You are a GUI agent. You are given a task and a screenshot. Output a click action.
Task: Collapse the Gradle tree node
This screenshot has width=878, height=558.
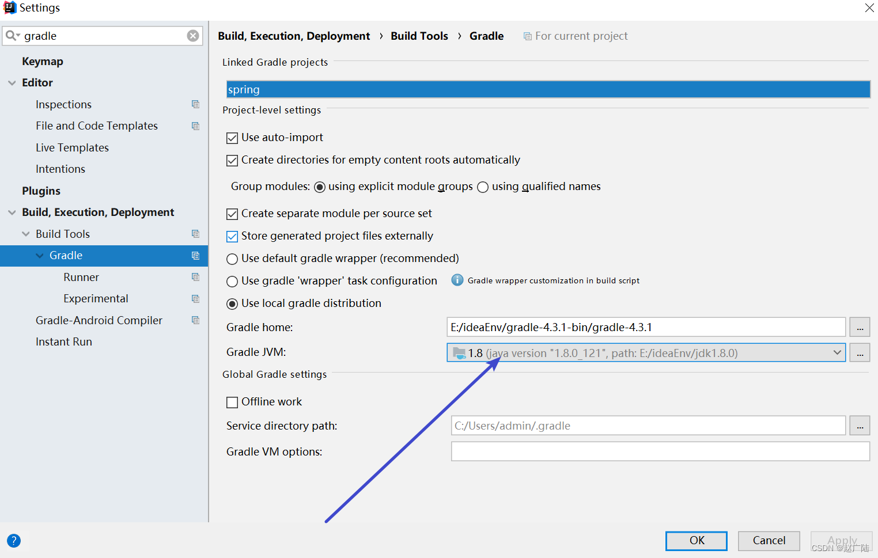pyautogui.click(x=39, y=256)
